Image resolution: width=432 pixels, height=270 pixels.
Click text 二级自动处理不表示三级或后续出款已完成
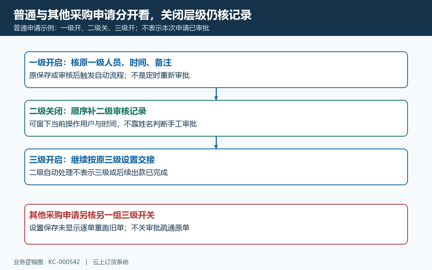99,173
